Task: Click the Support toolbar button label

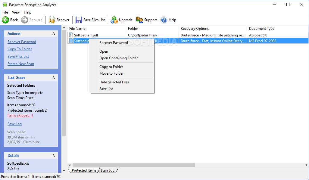Action: 151,20
